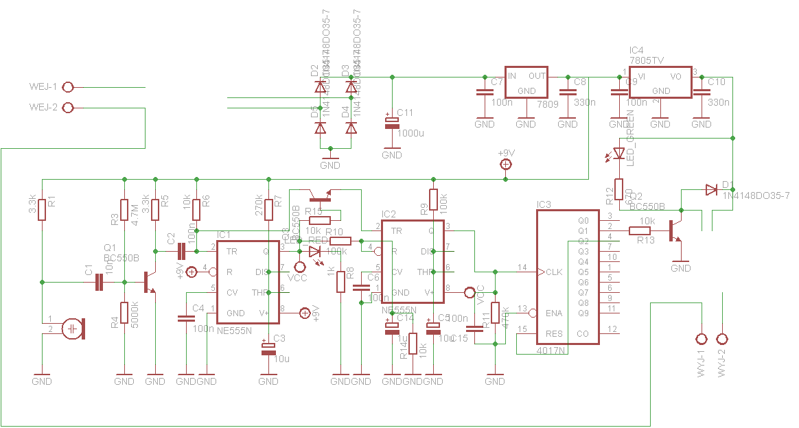Click the D1 diode symbol
The height and width of the screenshot is (428, 799).
(711, 190)
